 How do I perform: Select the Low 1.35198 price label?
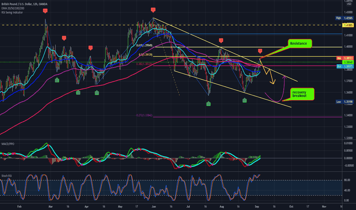coord(345,102)
